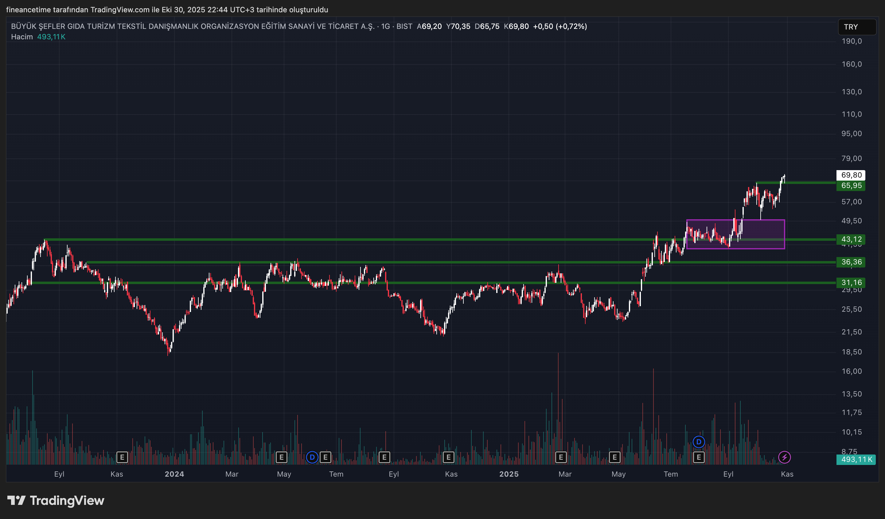Click the E marker right of the first blue D

(x=326, y=457)
